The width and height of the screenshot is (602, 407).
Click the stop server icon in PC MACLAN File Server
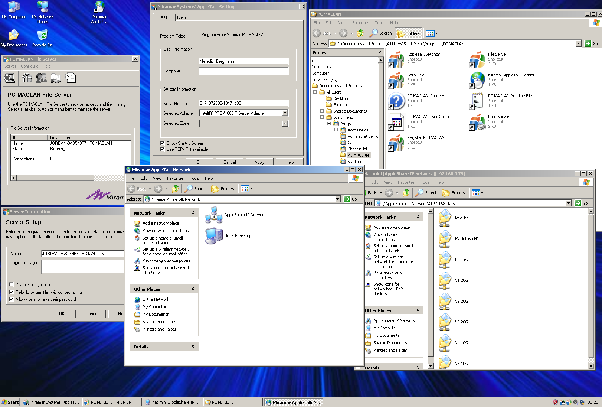(9, 78)
